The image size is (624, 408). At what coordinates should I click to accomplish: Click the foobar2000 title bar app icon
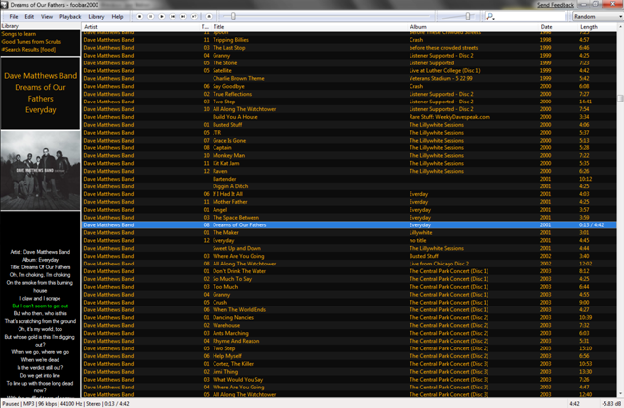click(4, 5)
